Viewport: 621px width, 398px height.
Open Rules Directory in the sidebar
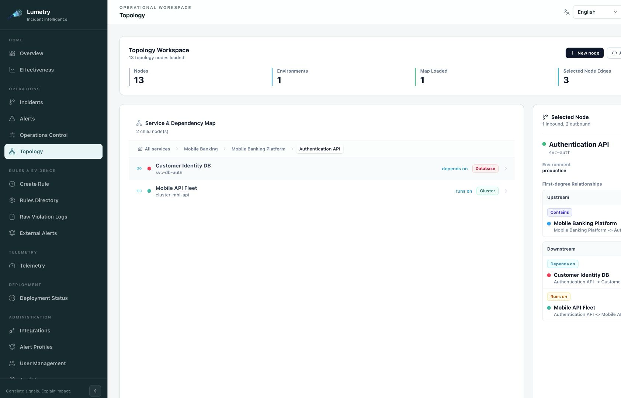click(x=53, y=200)
